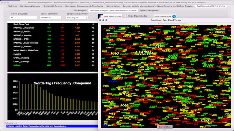234x131 pixels.
Task: Click the APPS tag in the cloud
Action: point(124,94)
